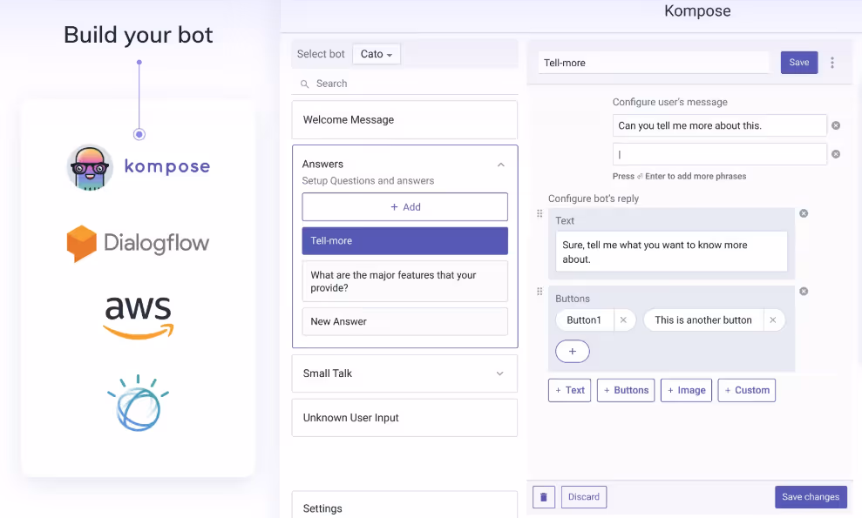The width and height of the screenshot is (862, 518).
Task: Click the Tell-more title input field
Action: pos(654,62)
